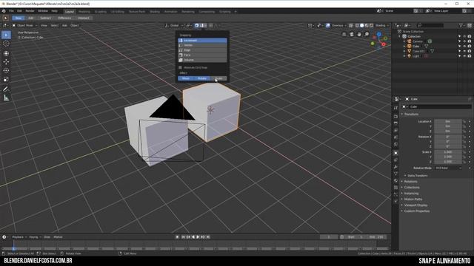The width and height of the screenshot is (474, 266).
Task: Select solid shading mode icon
Action: (362, 26)
